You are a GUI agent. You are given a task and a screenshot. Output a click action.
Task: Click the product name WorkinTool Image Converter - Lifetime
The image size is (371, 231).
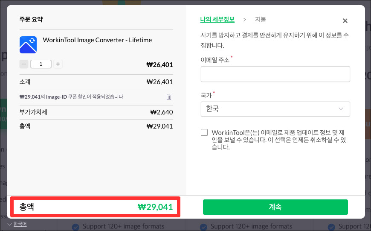[x=97, y=40]
